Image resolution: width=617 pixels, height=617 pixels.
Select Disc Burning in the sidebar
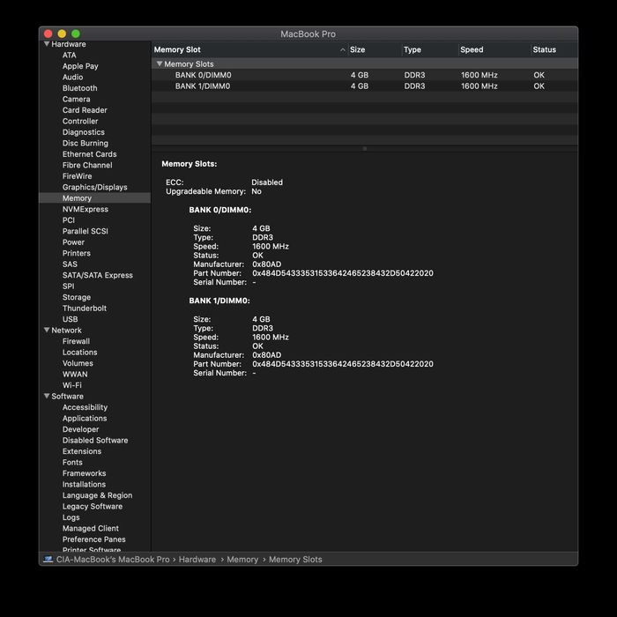click(x=85, y=143)
